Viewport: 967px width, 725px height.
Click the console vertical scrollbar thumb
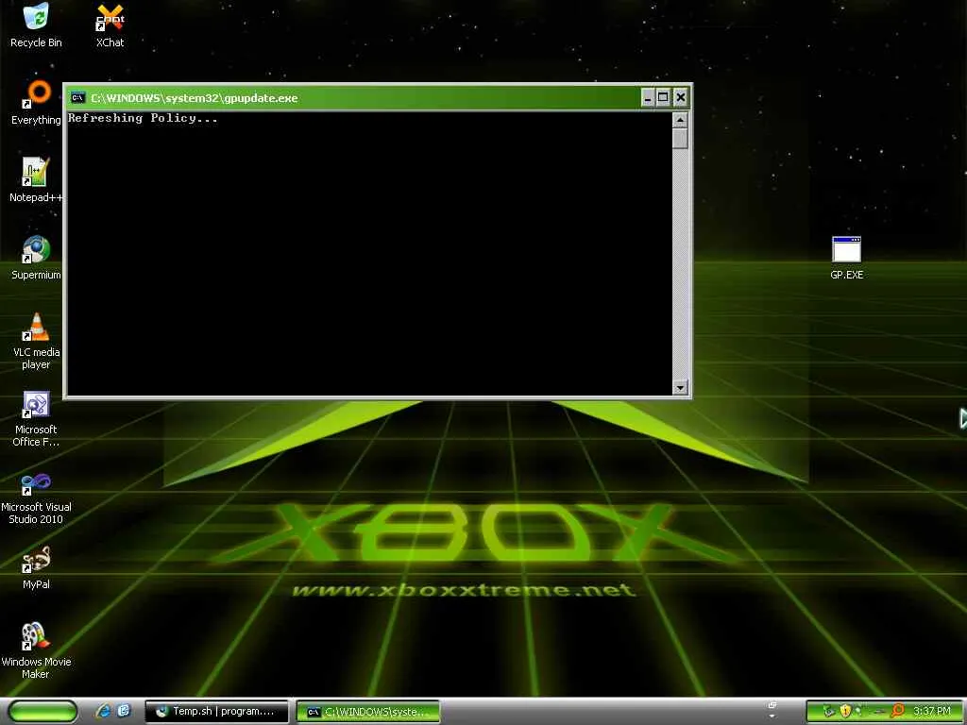[x=680, y=138]
